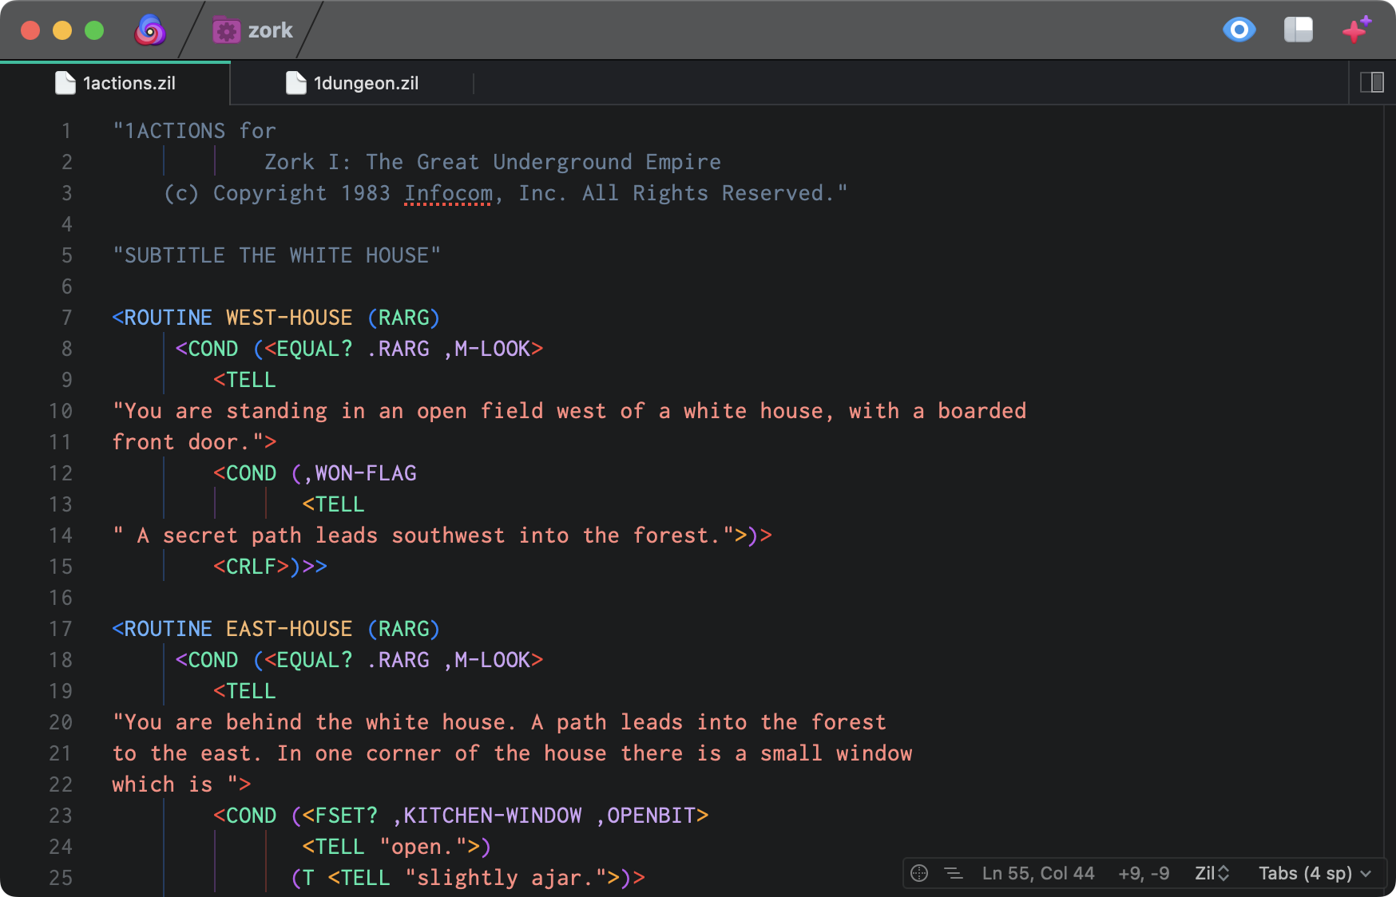Switch to the 1actions.zil tab

click(115, 83)
